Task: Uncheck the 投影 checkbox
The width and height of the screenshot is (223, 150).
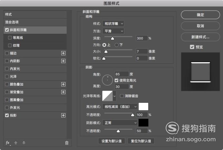Action: pyautogui.click(x=7, y=115)
